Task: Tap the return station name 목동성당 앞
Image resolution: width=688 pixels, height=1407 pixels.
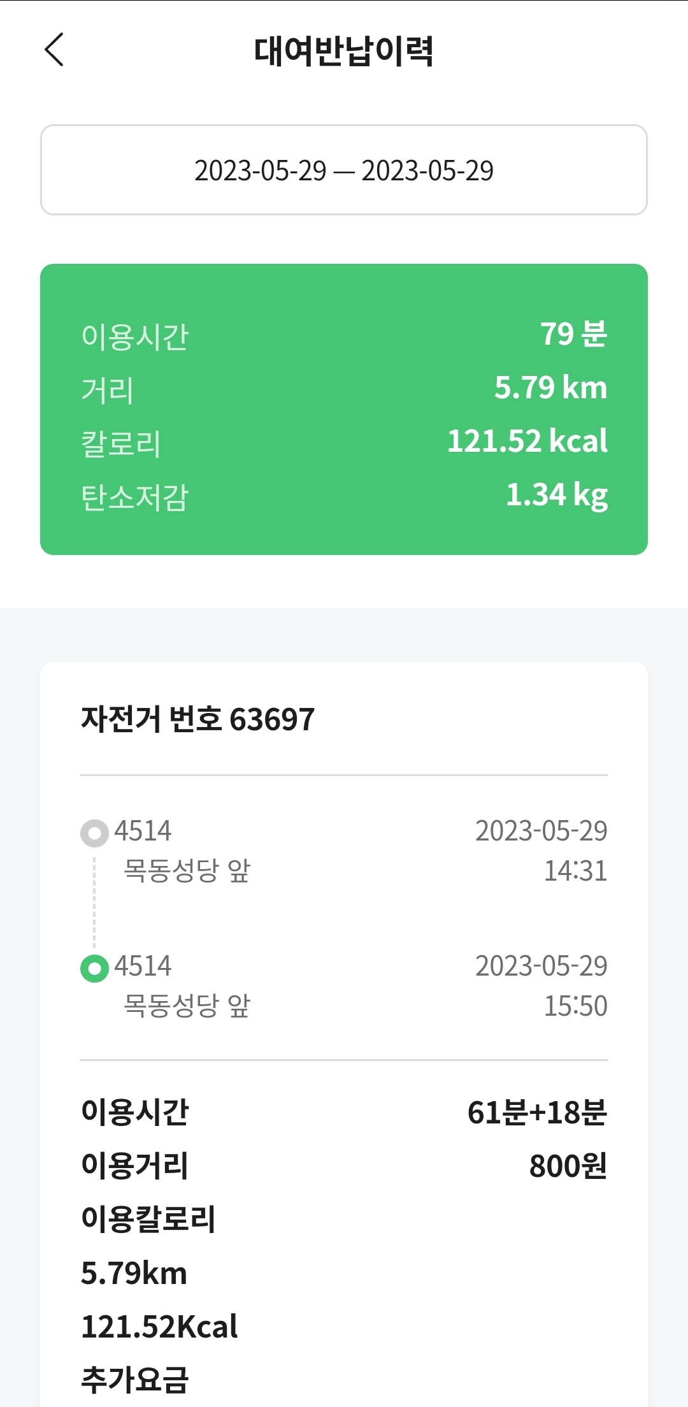Action: pos(187,1006)
